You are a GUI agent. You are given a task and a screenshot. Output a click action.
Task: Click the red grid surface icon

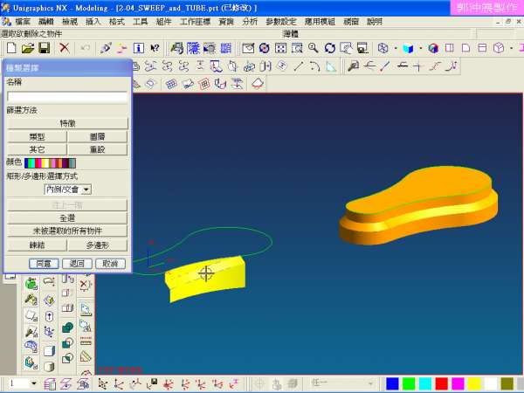pyautogui.click(x=204, y=84)
